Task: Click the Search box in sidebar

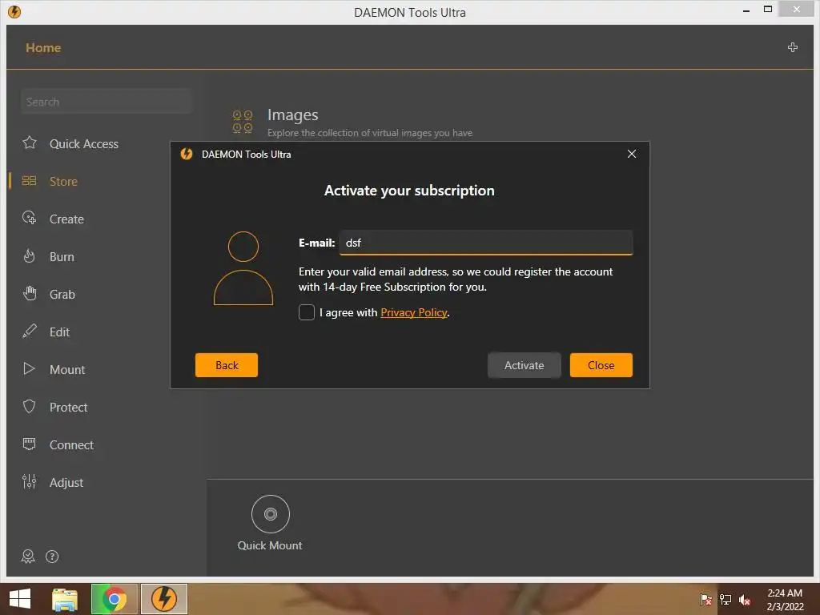Action: coord(107,102)
